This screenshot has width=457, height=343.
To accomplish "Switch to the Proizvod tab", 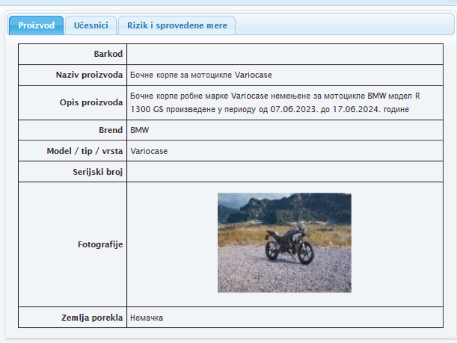I will [x=36, y=25].
